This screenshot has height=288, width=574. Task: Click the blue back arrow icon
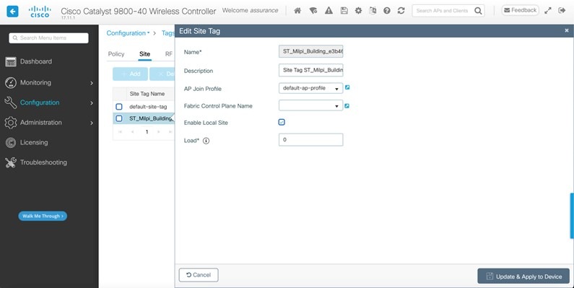(12, 12)
